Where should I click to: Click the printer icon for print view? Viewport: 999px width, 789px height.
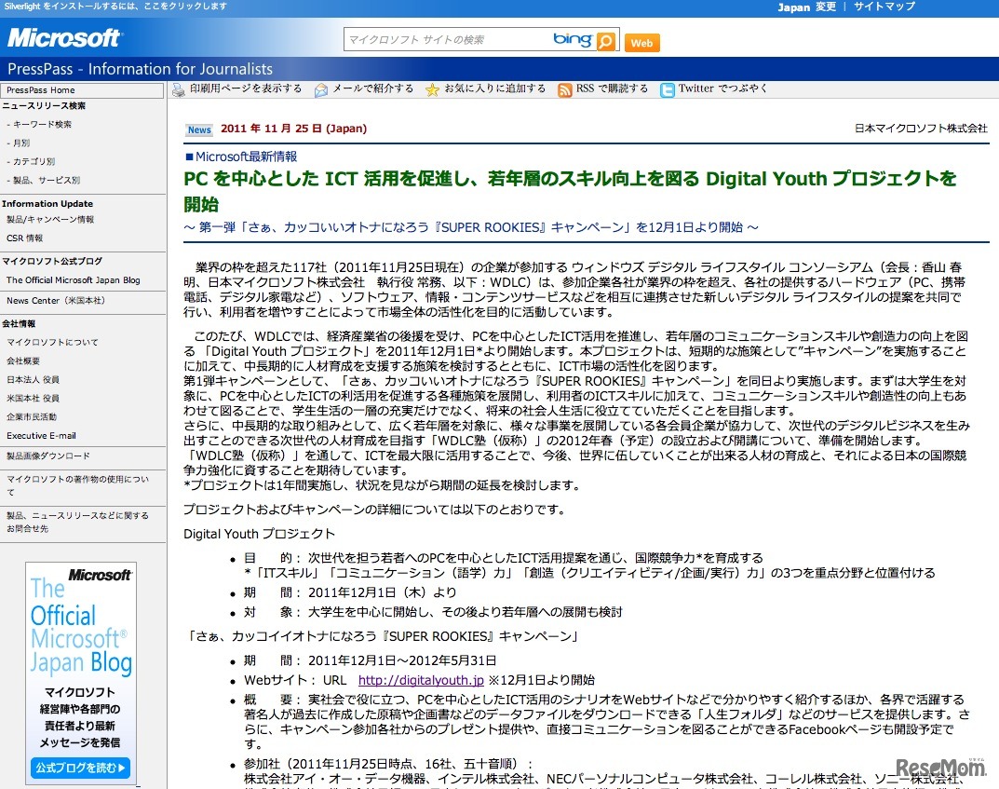pos(179,89)
